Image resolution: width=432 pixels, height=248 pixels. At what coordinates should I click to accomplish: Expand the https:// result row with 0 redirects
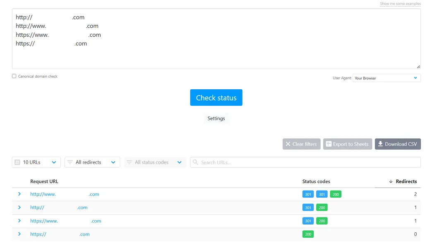tap(19, 234)
